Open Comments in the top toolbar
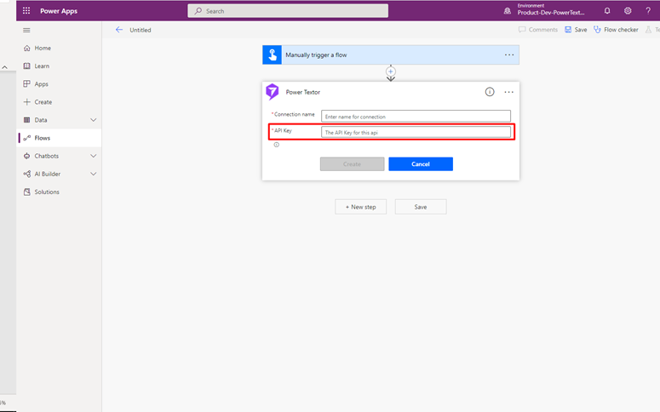This screenshot has height=412, width=660. coord(538,30)
